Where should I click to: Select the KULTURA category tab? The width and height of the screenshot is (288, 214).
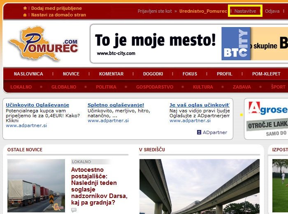click(x=203, y=87)
